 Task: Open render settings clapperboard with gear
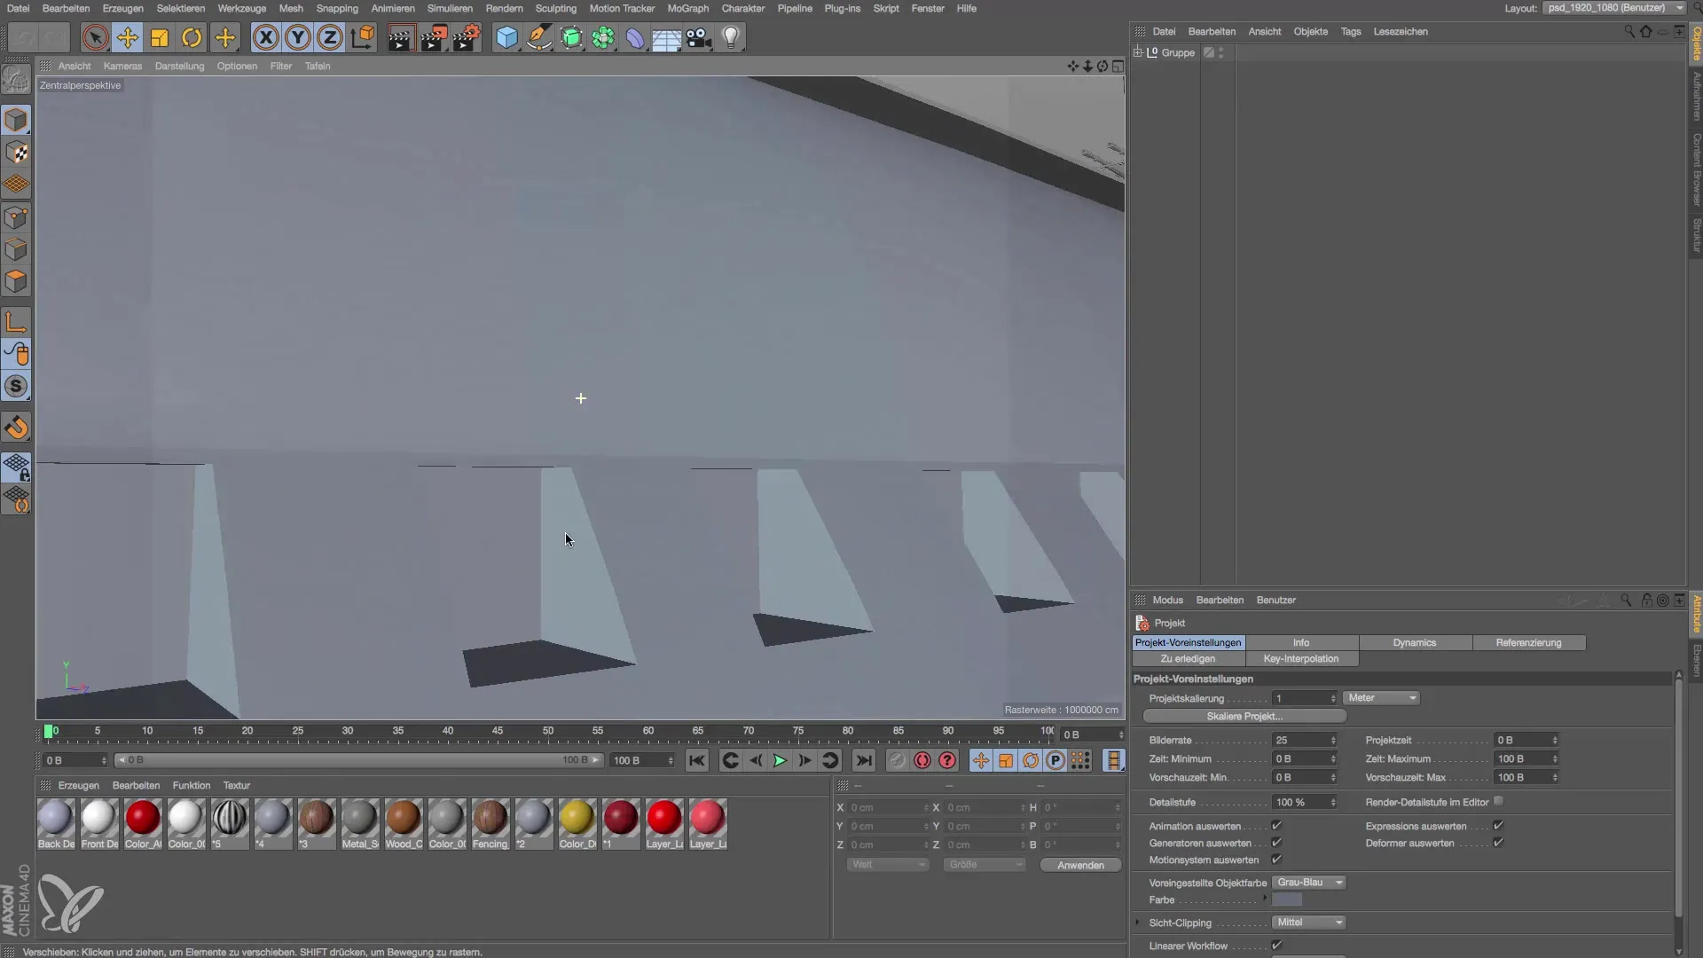pyautogui.click(x=466, y=38)
